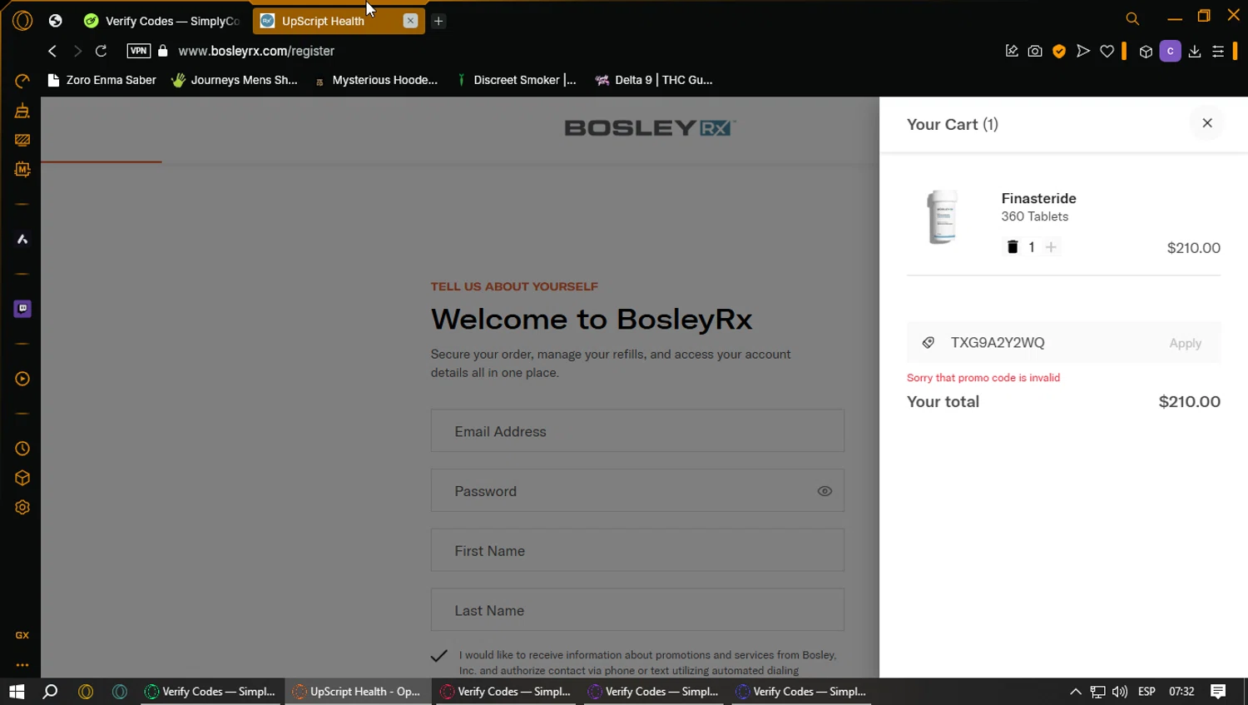Toggle the VPN badge
Screen dimensions: 1248x705
click(x=139, y=51)
